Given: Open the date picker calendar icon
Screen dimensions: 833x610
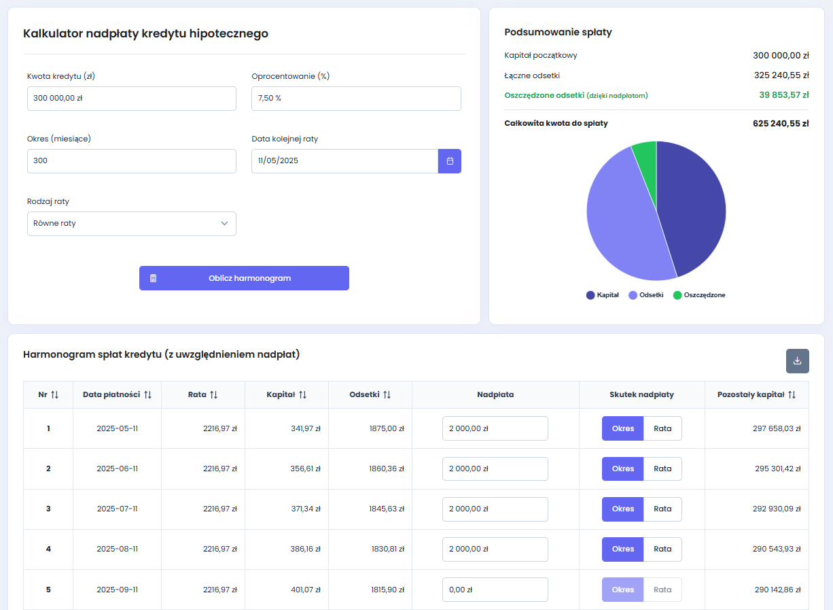Looking at the screenshot, I should (x=449, y=160).
